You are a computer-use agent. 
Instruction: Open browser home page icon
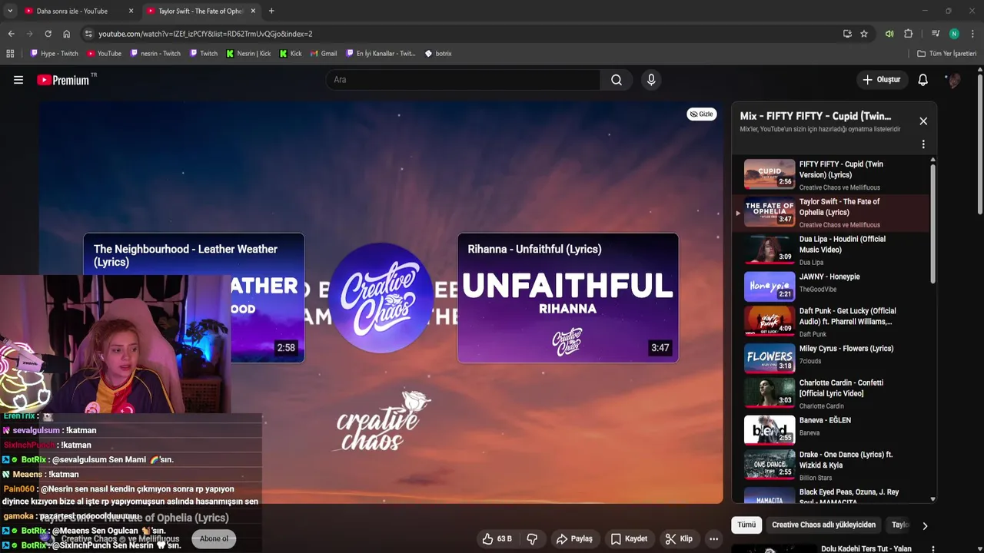click(67, 34)
